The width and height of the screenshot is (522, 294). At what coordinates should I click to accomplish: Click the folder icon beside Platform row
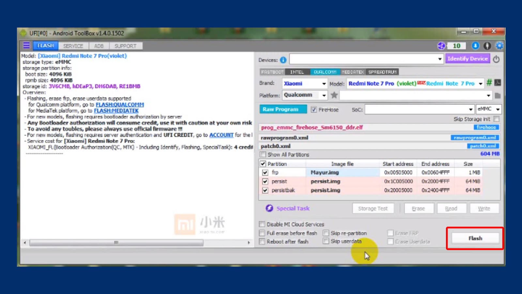(498, 96)
